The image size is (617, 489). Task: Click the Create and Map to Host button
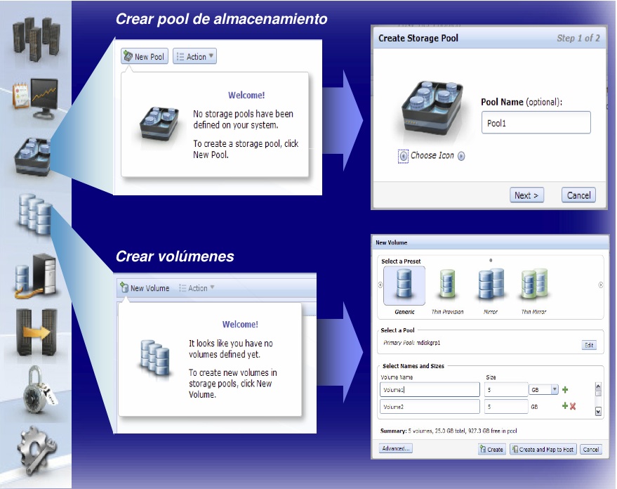543,450
